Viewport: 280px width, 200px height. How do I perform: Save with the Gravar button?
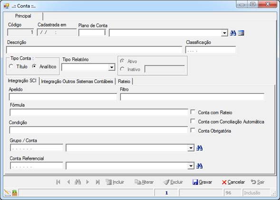click(x=202, y=182)
